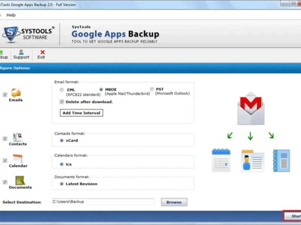The image size is (301, 225).
Task: Click the Documents format group label
Action: point(72,177)
